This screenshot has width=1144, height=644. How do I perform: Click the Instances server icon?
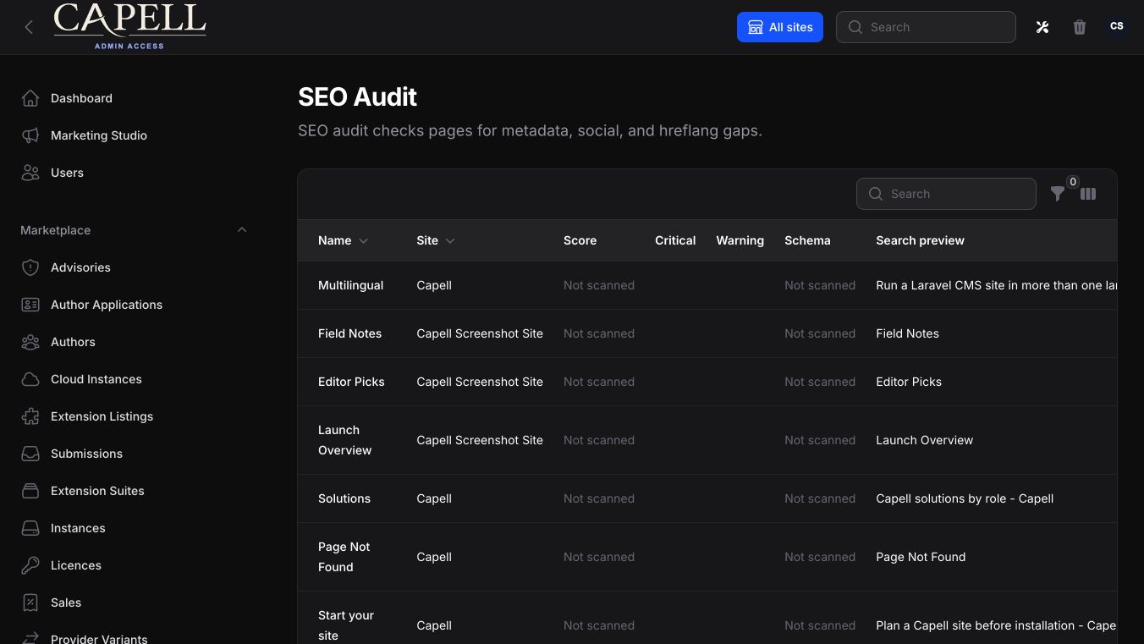point(30,528)
